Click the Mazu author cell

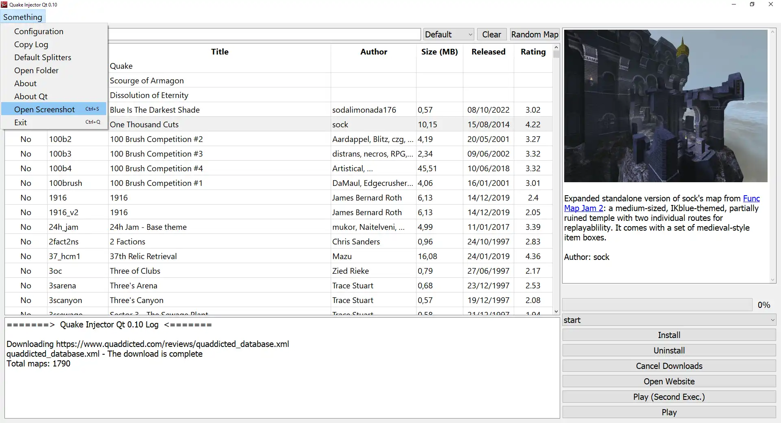(373, 256)
